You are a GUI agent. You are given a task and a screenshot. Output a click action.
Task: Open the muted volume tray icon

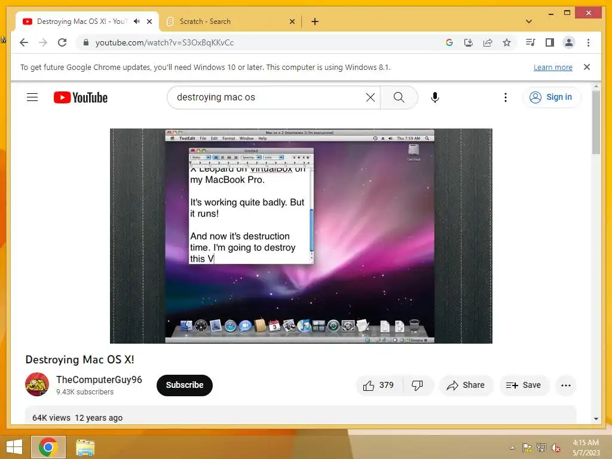click(556, 448)
